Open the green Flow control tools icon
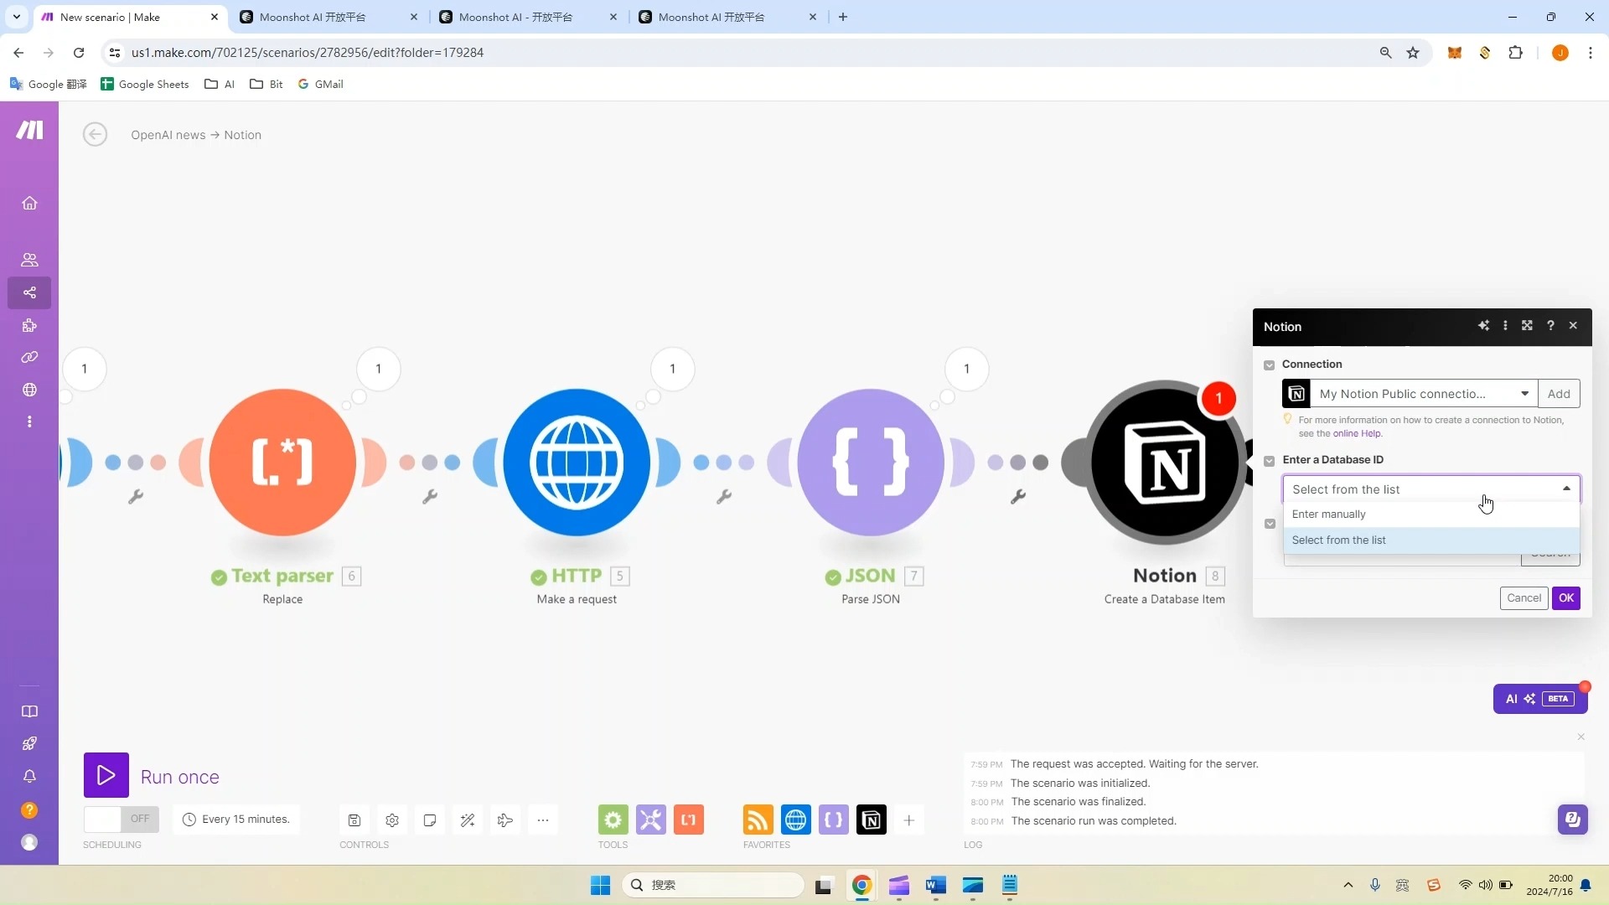This screenshot has height=905, width=1609. pyautogui.click(x=613, y=820)
